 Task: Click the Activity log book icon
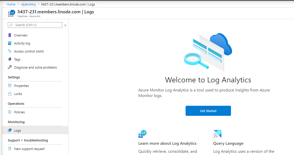point(10,43)
